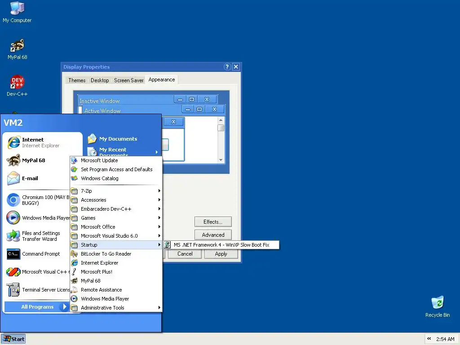Screen dimensions: 460x345
Task: Click the Effects... button
Action: [213, 222]
